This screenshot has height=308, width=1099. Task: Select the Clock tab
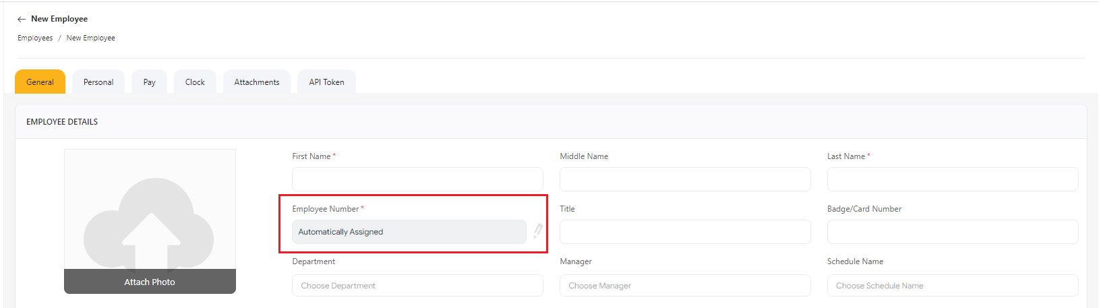click(x=195, y=82)
